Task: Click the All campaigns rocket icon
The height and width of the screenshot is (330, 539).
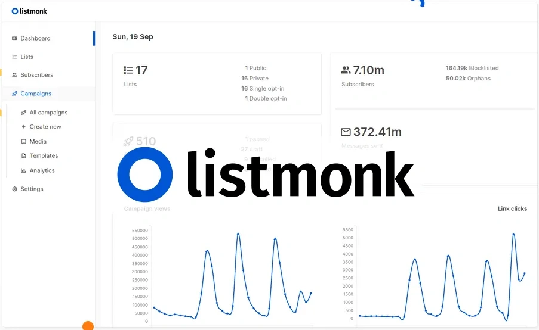Action: pyautogui.click(x=23, y=113)
